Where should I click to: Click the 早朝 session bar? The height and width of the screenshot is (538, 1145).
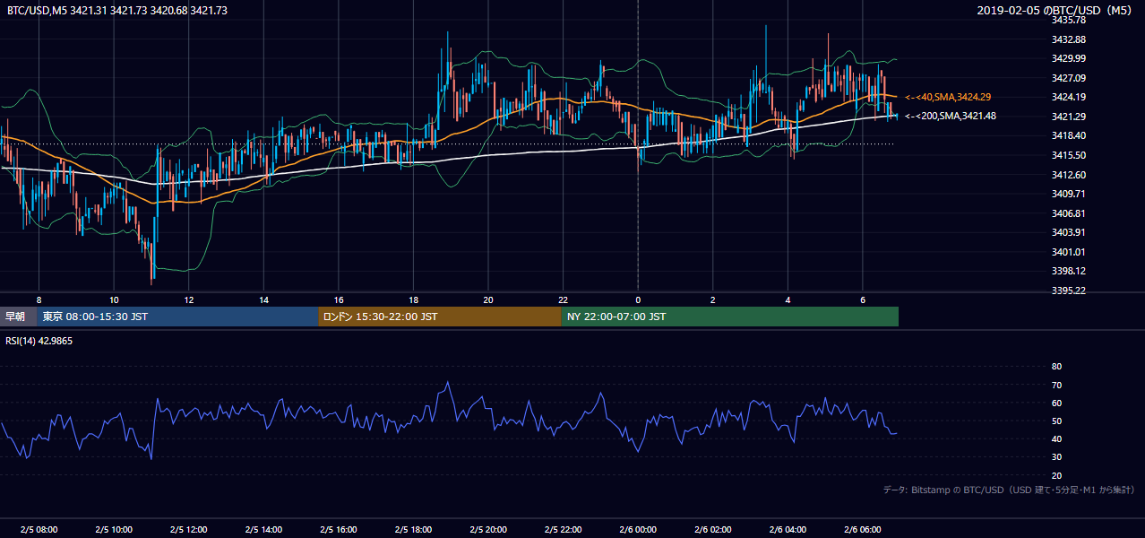click(18, 317)
